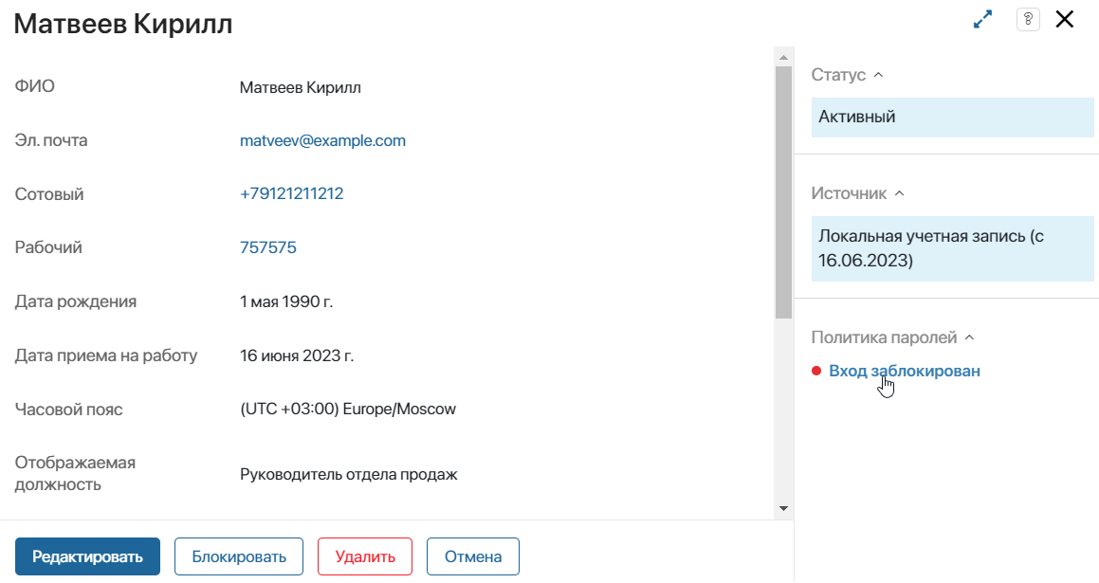The width and height of the screenshot is (1099, 583).
Task: Click the time zone value Europe/Moscow
Action: 348,410
